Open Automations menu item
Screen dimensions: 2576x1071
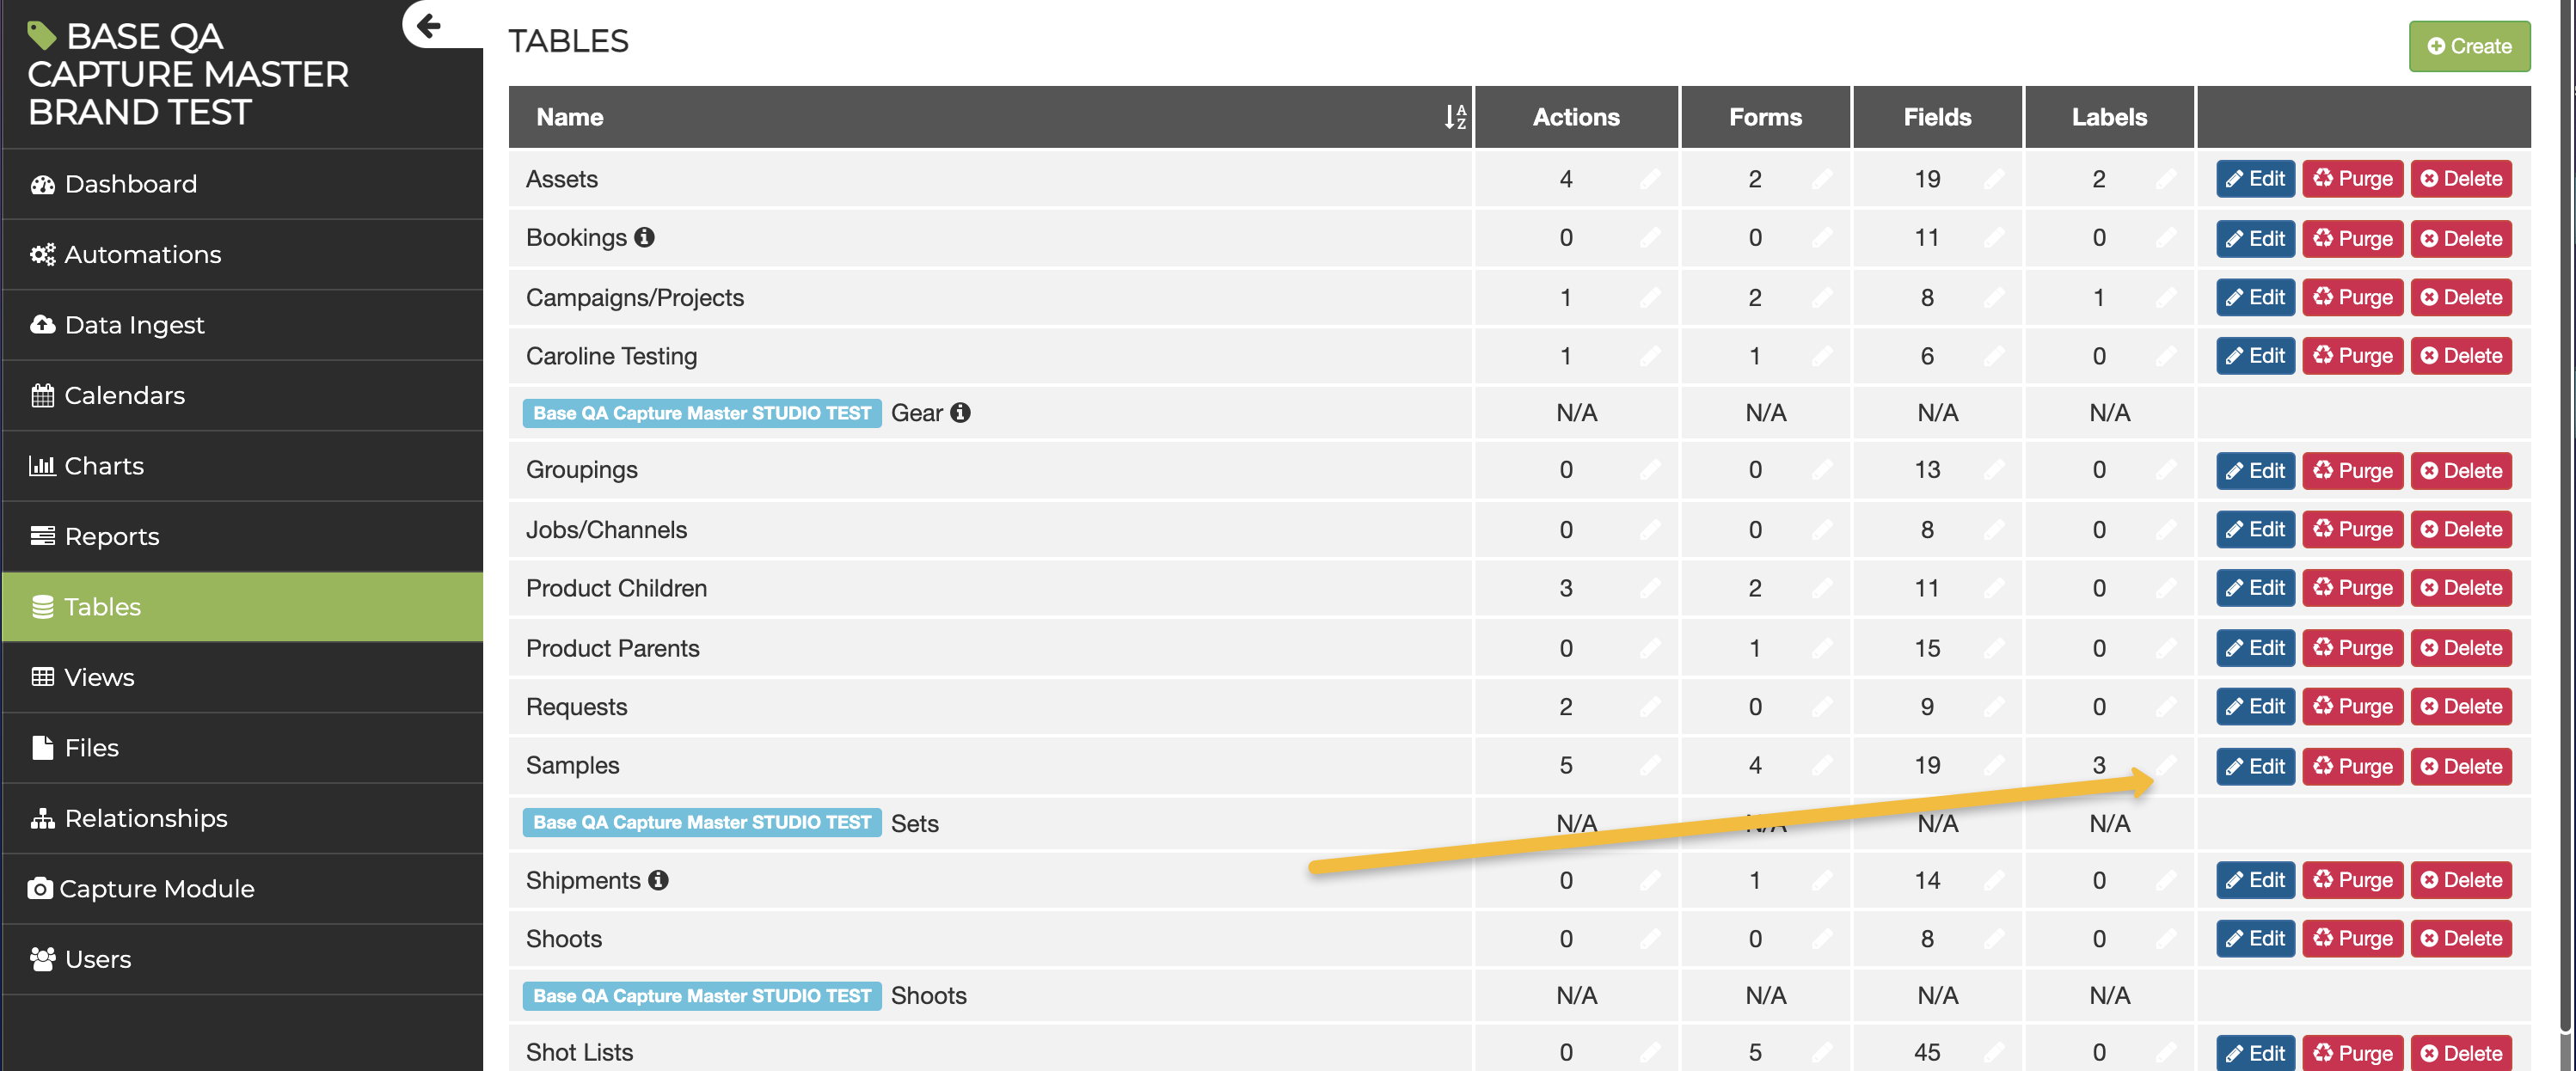(x=142, y=254)
